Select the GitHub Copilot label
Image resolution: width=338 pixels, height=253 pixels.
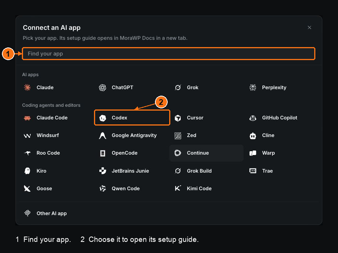(280, 118)
